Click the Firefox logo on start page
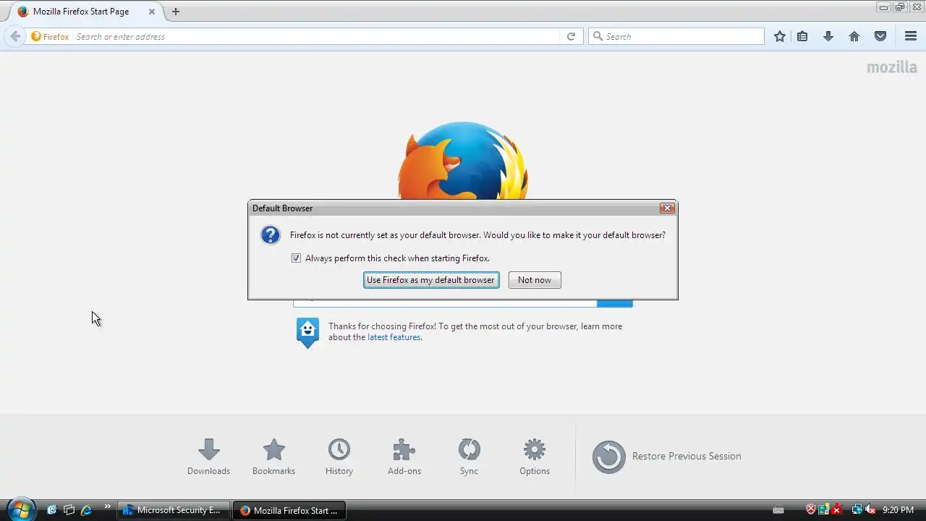Image resolution: width=926 pixels, height=521 pixels. pyautogui.click(x=463, y=161)
